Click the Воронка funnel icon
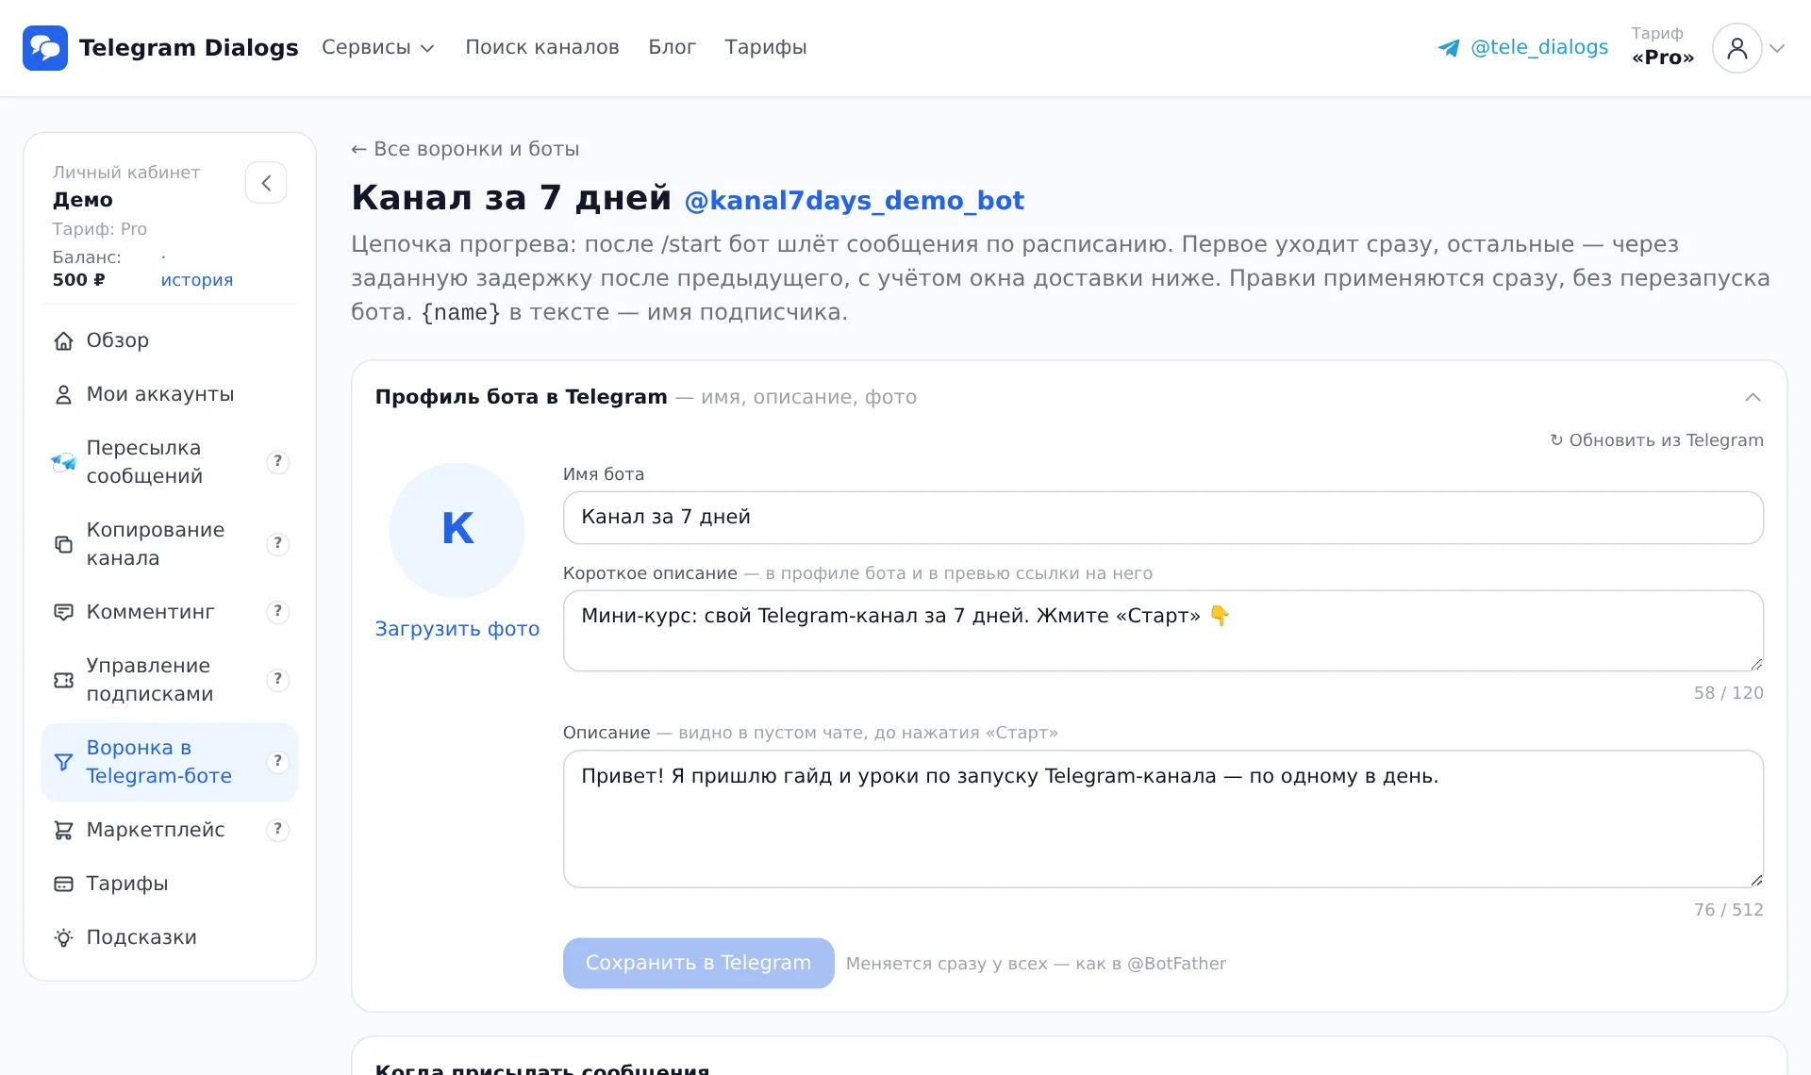1811x1075 pixels. (x=63, y=762)
